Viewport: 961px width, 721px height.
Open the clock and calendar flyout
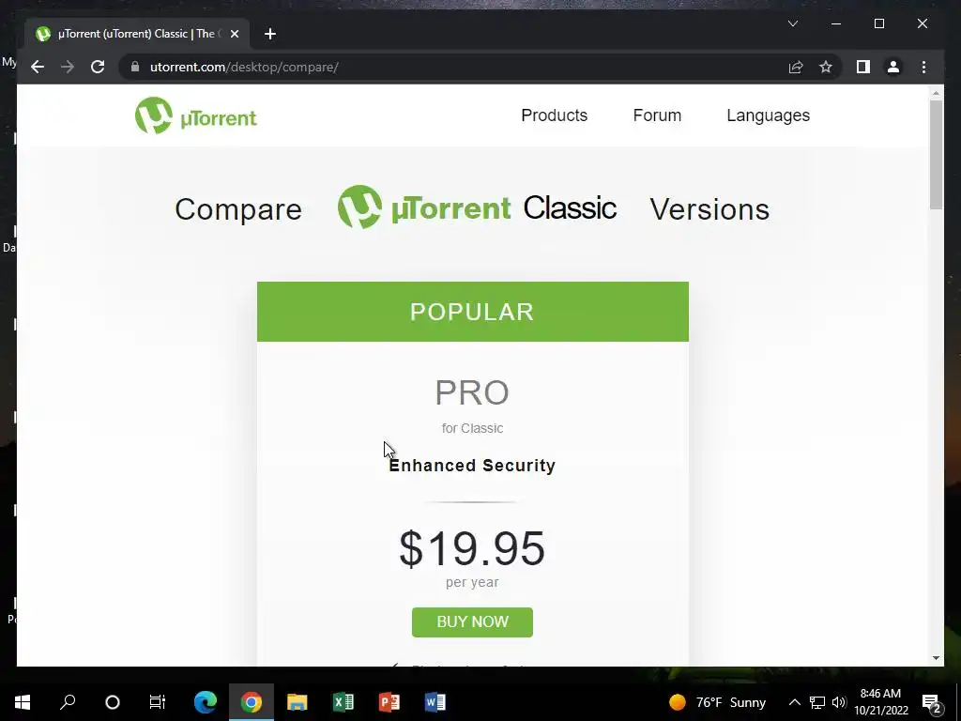coord(880,702)
